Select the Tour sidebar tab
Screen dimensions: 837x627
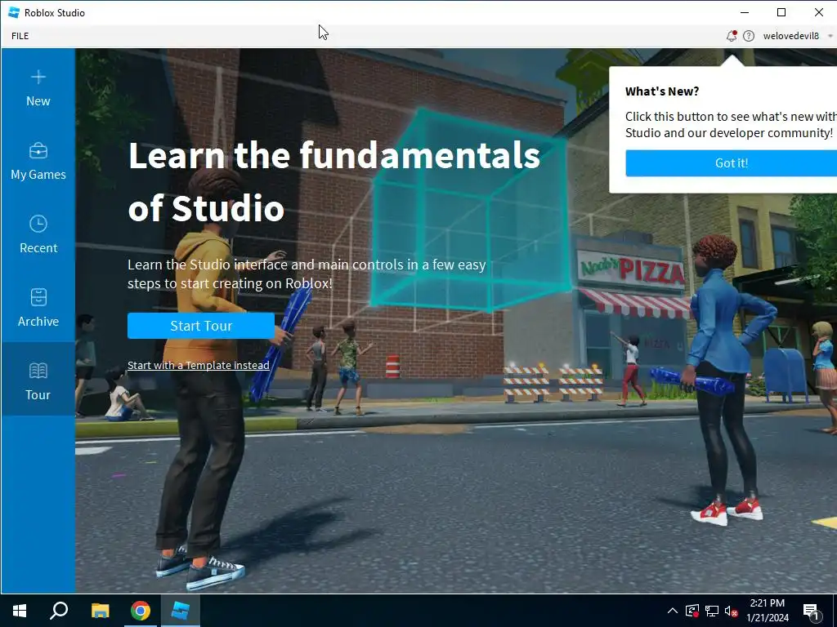(38, 380)
